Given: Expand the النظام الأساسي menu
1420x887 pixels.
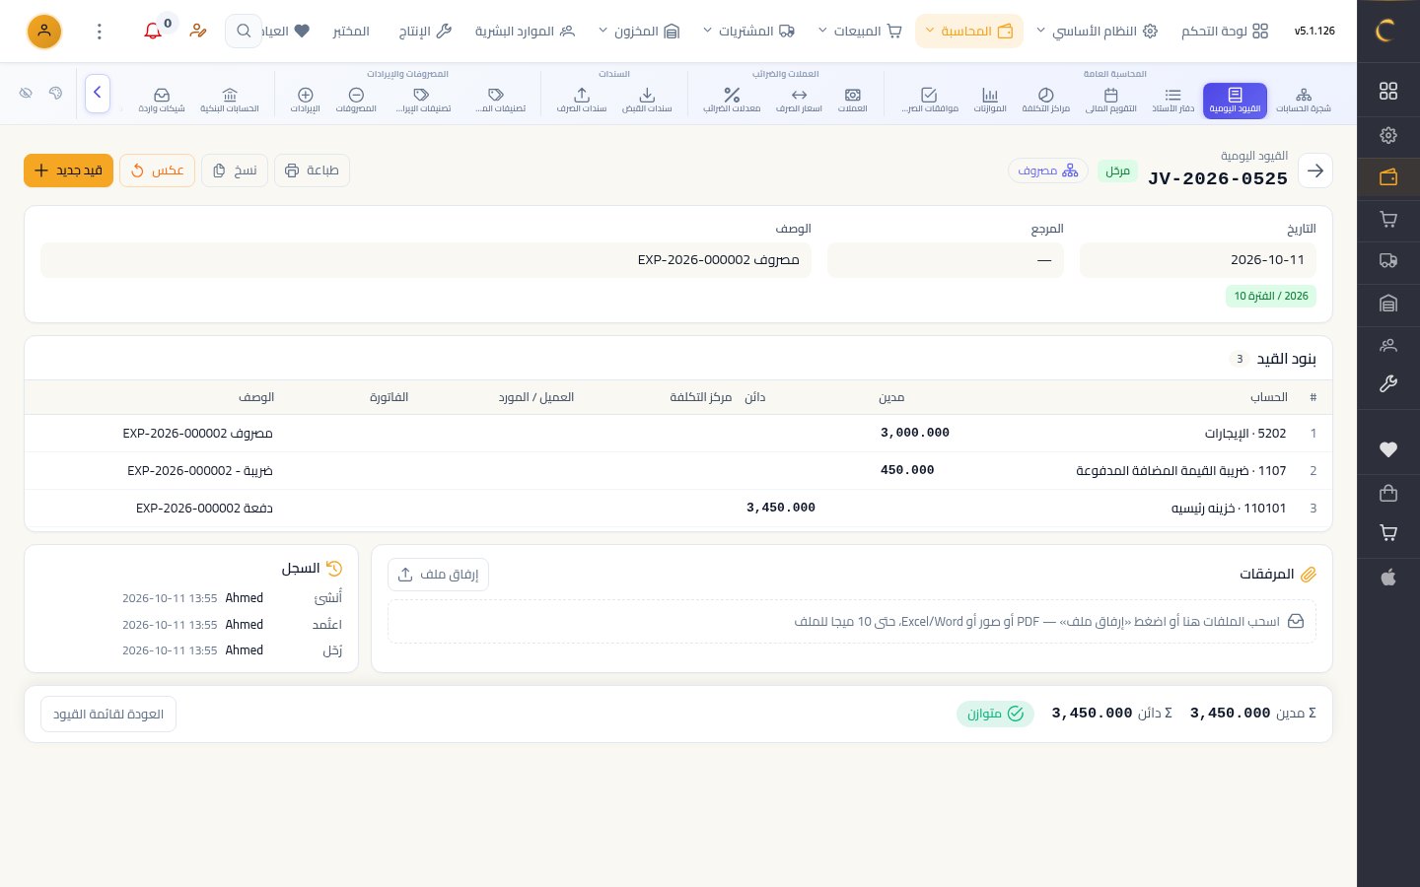Looking at the screenshot, I should [1097, 32].
